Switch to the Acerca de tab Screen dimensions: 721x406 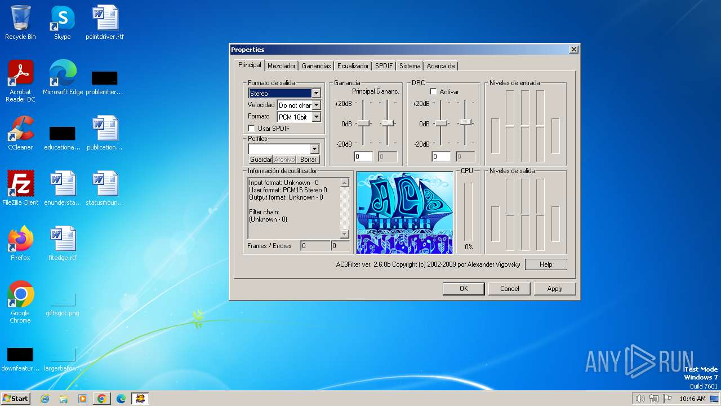coord(441,66)
